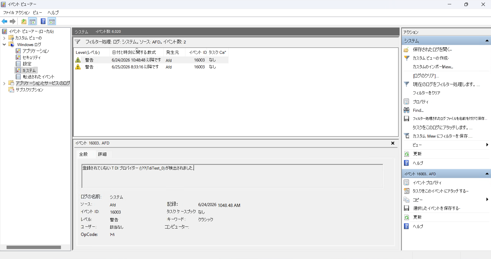Click the 現在のログをフィルター処理 funnel icon
Image resolution: width=491 pixels, height=259 pixels.
point(407,84)
